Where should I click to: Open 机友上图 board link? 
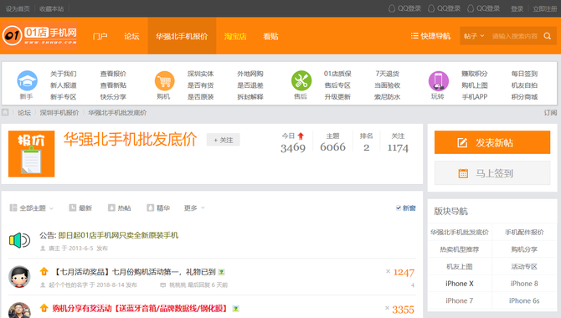460,266
